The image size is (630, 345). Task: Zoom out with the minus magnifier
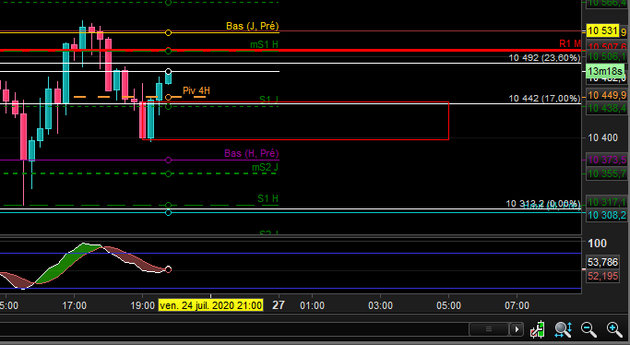pyautogui.click(x=588, y=329)
